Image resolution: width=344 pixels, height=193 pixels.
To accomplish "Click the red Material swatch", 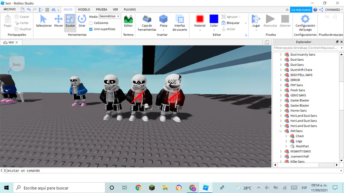I will click(x=200, y=19).
